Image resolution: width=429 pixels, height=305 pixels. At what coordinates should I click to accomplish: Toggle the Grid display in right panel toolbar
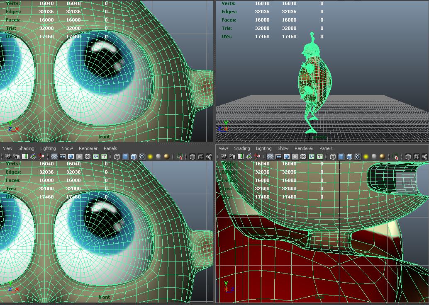click(x=270, y=157)
